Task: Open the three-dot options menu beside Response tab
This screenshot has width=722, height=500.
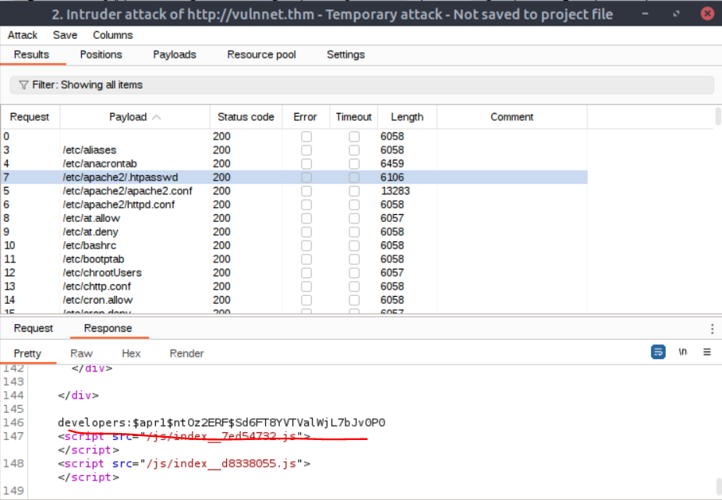Action: click(712, 329)
